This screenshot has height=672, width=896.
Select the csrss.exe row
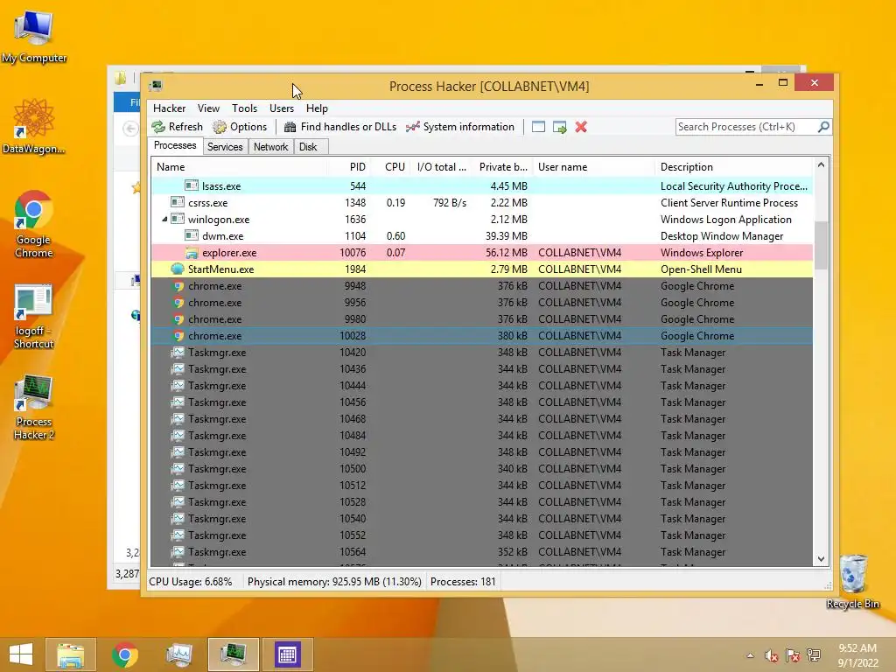[x=482, y=203]
